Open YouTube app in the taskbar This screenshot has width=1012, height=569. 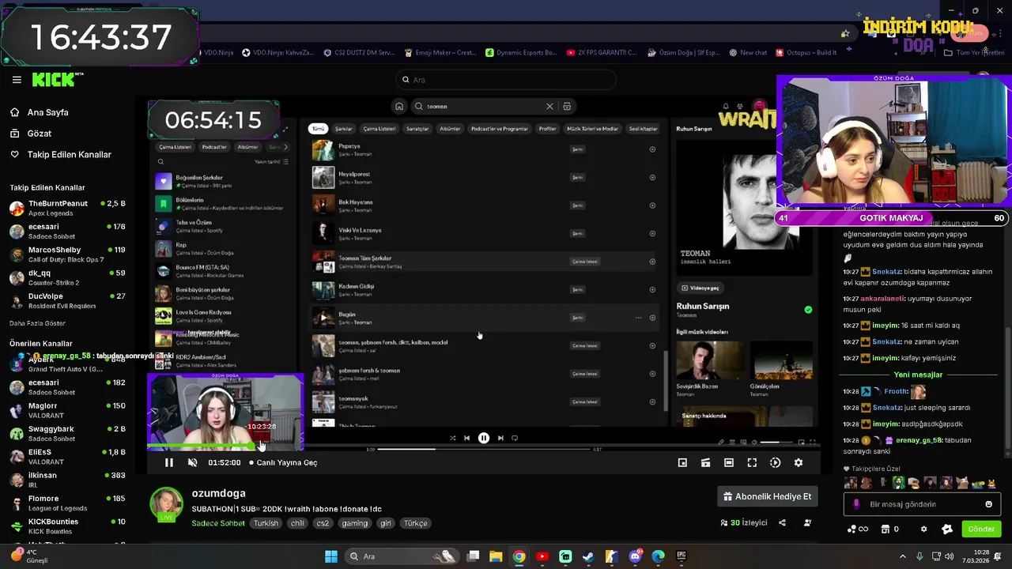542,556
